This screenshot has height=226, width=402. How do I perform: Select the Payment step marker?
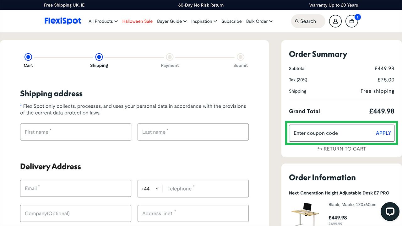(170, 57)
